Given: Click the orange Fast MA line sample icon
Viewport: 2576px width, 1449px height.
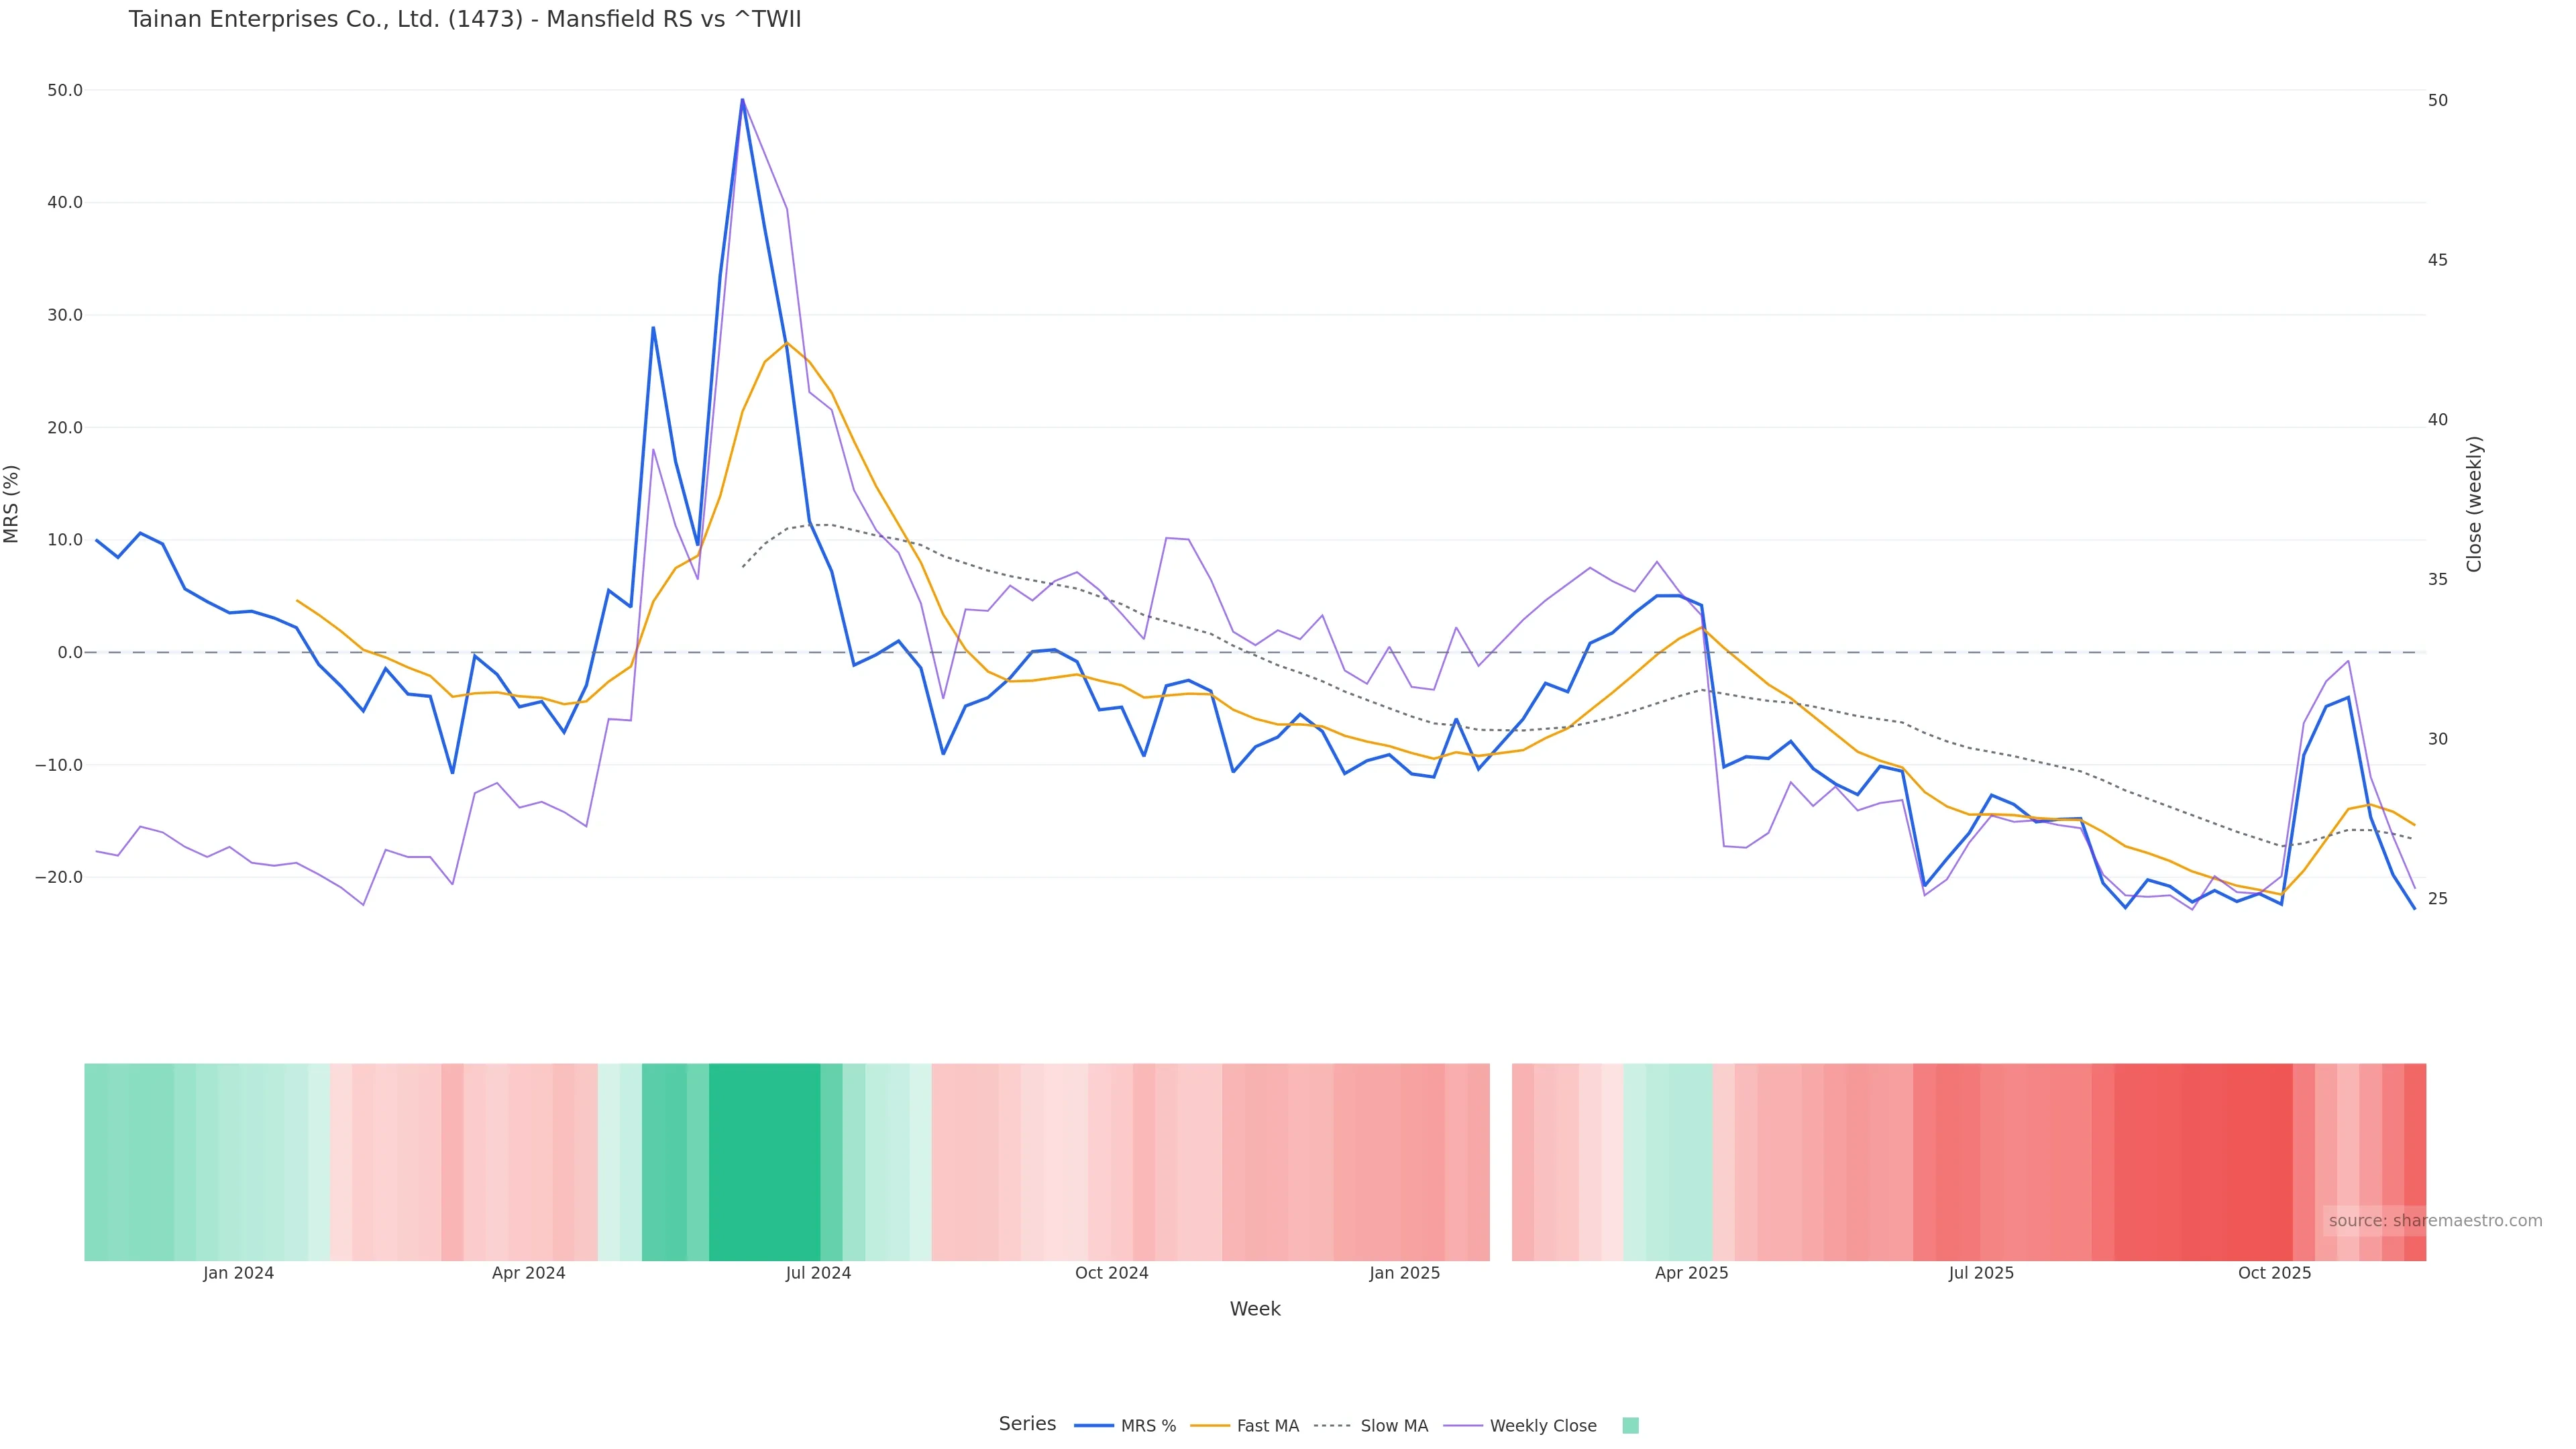Looking at the screenshot, I should click(x=1210, y=1426).
